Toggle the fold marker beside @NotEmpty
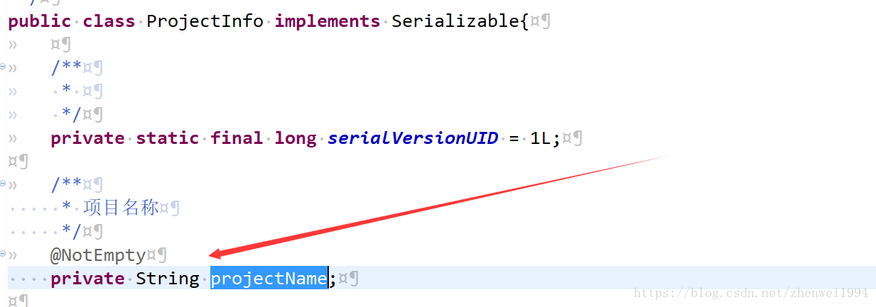Image resolution: width=876 pixels, height=307 pixels. coord(3,255)
